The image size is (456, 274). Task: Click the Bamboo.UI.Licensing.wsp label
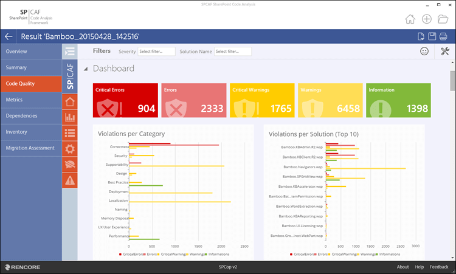point(302,226)
